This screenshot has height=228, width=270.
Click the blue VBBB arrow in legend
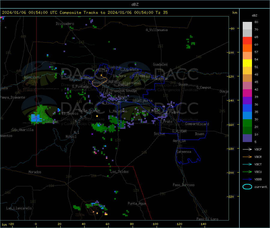tap(247, 179)
